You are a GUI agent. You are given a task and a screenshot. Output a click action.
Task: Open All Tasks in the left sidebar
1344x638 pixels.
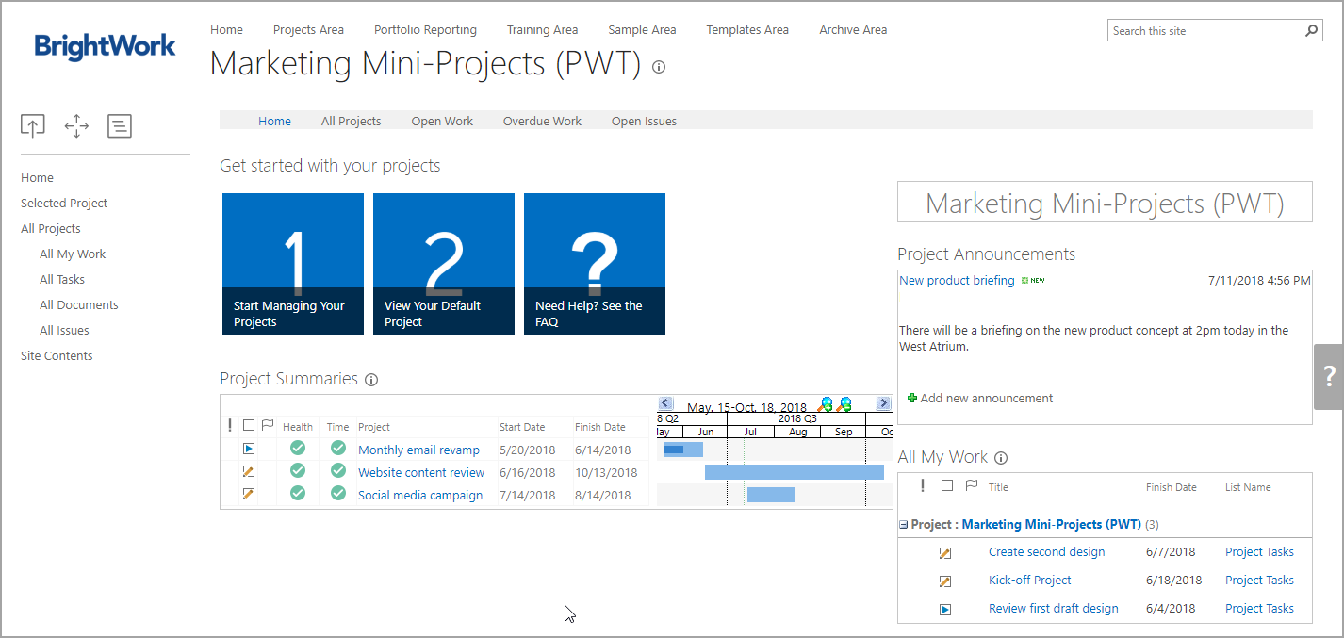62,279
